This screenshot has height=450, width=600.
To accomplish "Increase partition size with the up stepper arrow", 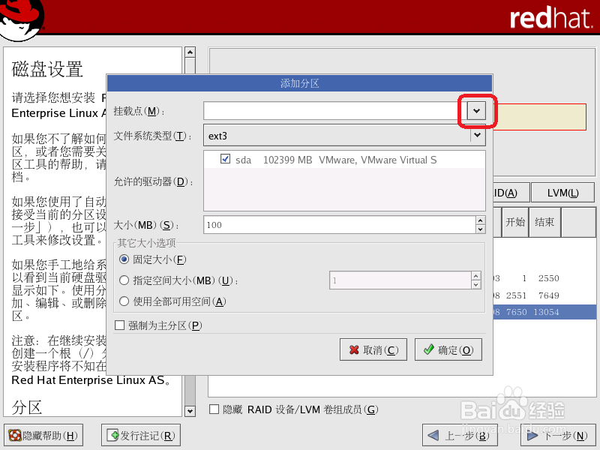I will [481, 220].
